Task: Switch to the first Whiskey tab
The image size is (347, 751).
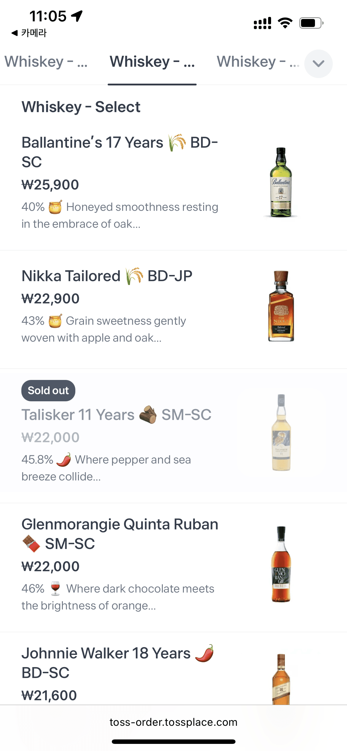Action: 46,62
